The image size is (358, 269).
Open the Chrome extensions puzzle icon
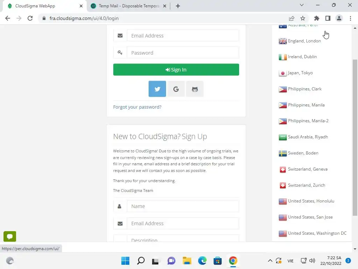317,18
